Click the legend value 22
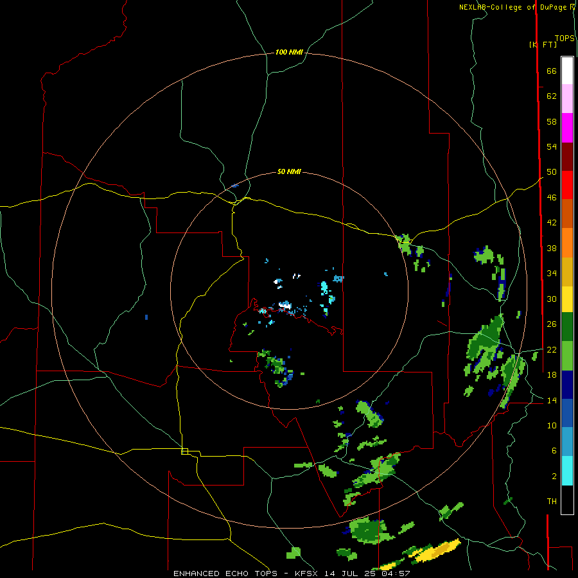578x578 pixels. (x=552, y=350)
